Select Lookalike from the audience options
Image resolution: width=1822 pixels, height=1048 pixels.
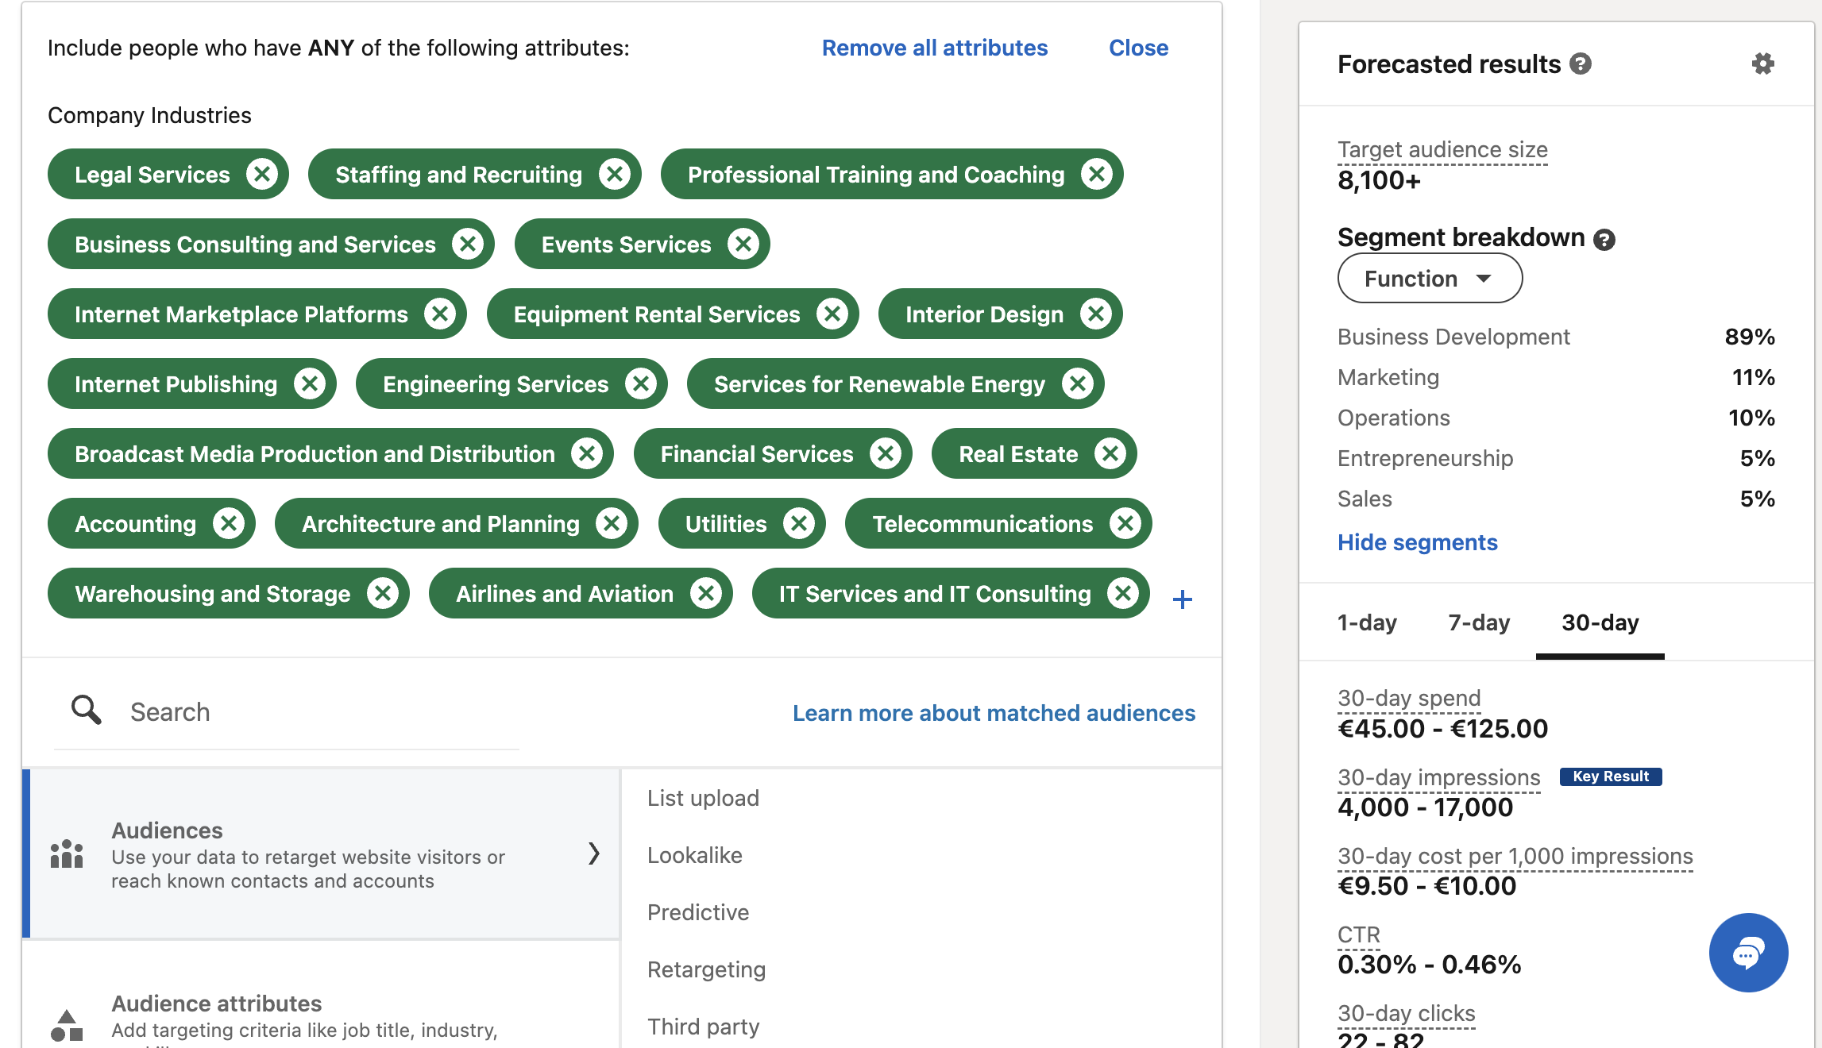(695, 854)
